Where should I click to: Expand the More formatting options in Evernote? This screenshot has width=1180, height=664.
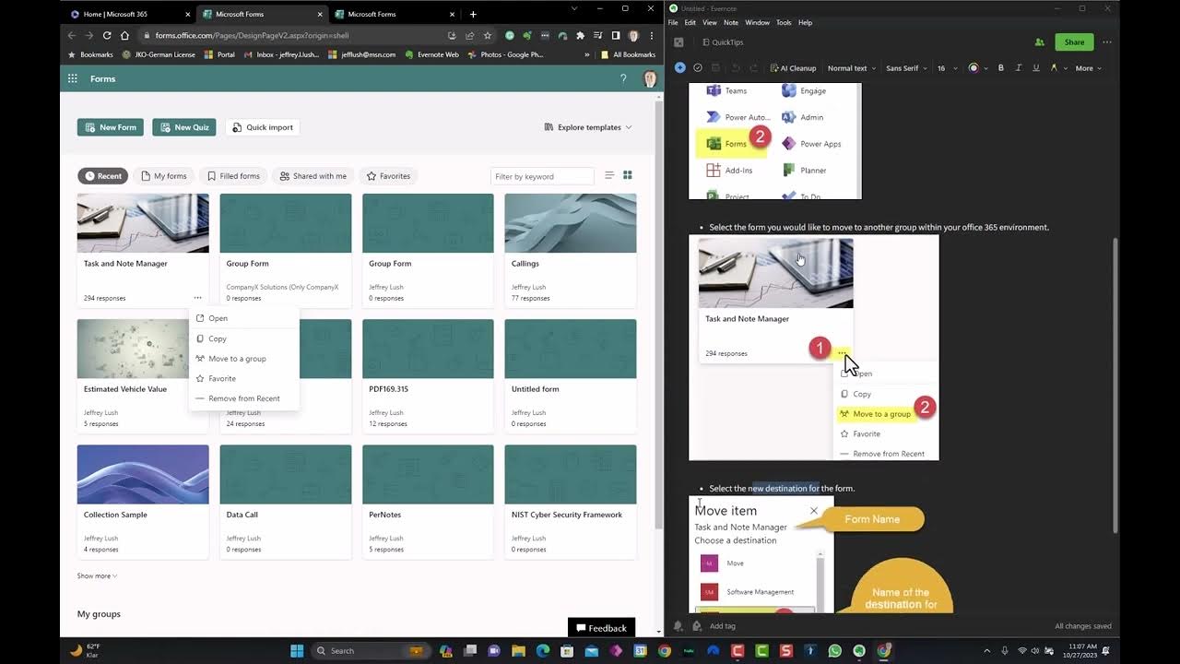[x=1088, y=67]
